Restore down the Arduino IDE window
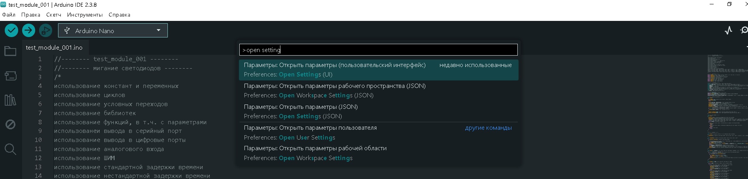Screen dimensions: 748x179 click(729, 4)
